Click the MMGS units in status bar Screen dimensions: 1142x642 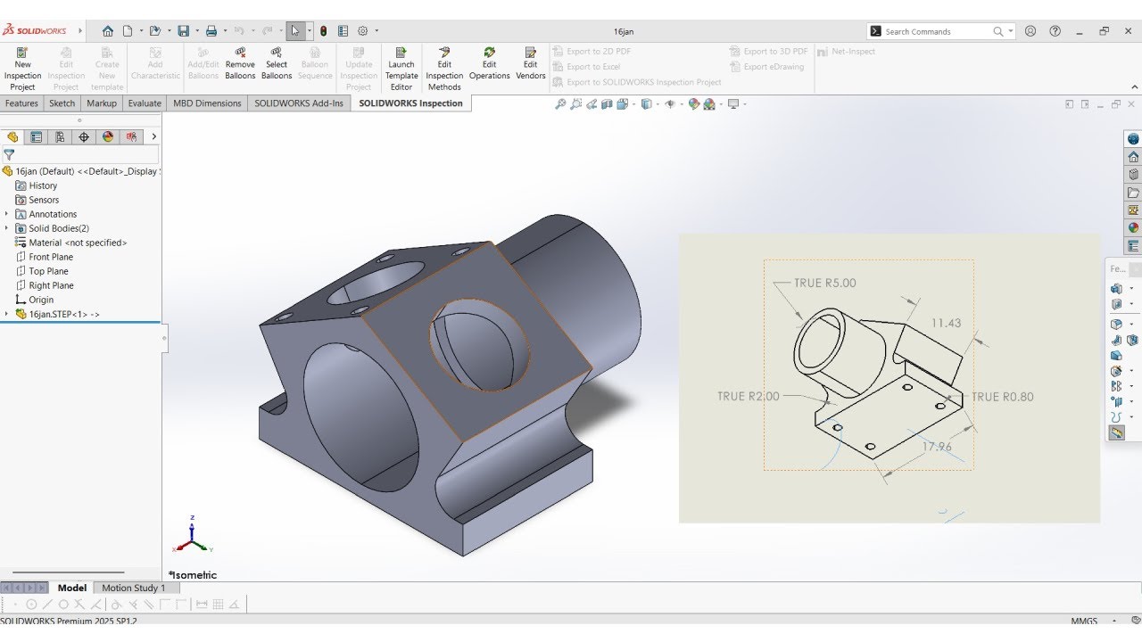pos(1084,621)
